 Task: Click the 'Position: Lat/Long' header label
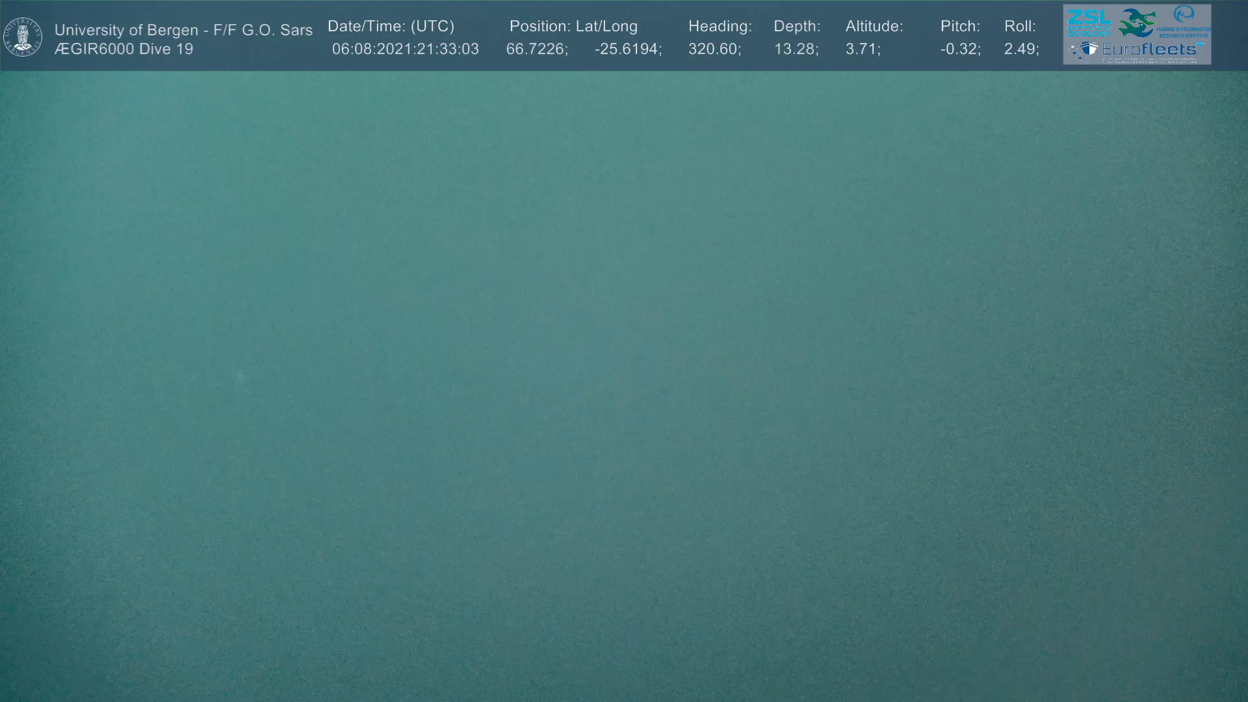tap(573, 27)
